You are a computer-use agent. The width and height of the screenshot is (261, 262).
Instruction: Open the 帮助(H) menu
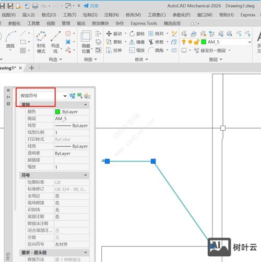point(227,15)
